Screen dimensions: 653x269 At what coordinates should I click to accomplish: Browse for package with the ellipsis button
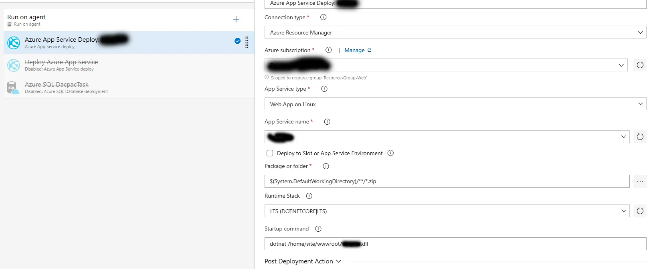(x=640, y=181)
